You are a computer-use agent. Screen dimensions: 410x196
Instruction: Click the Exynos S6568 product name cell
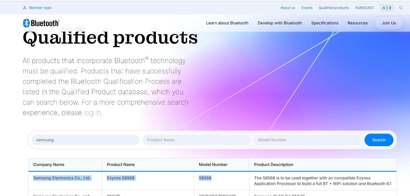pyautogui.click(x=121, y=178)
